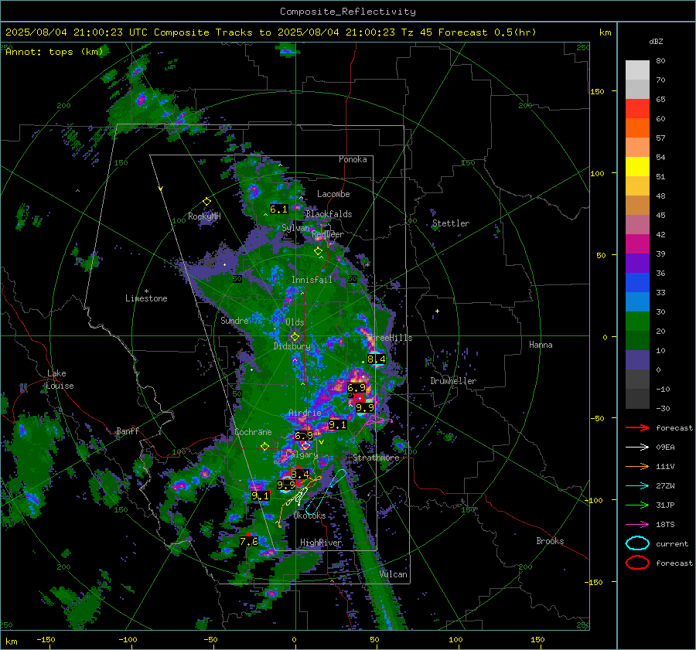Screen dimensions: 696x650
Task: Click the Stettler city label
Action: point(451,223)
